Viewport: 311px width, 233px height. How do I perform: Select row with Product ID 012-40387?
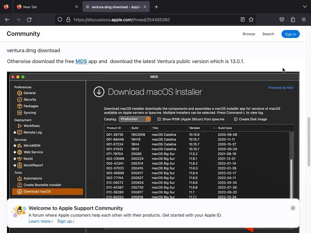tap(197, 187)
